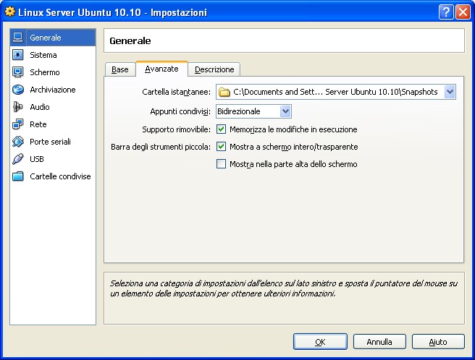Click the Appunti condivisi label
The width and height of the screenshot is (475, 360).
coord(180,111)
